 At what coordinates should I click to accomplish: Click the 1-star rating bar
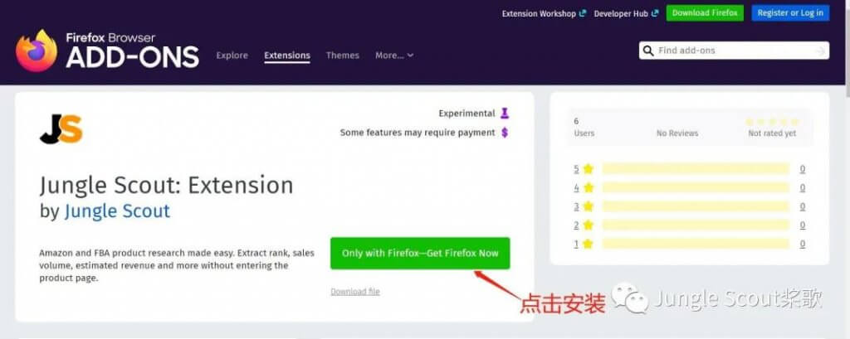(x=696, y=245)
